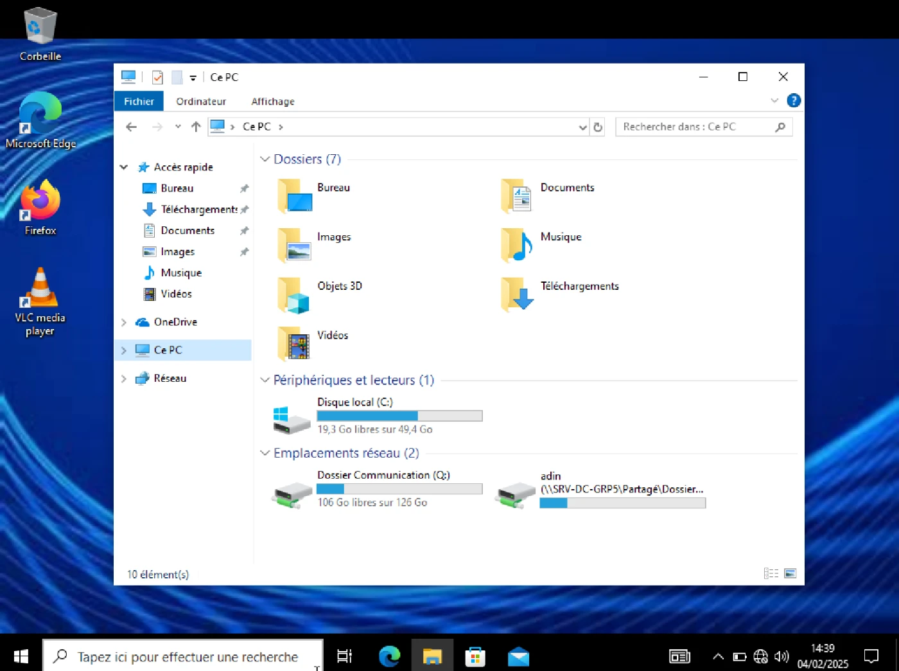Click the Properties quick access toolbar icon
Screen dimensions: 899x671
(157, 78)
